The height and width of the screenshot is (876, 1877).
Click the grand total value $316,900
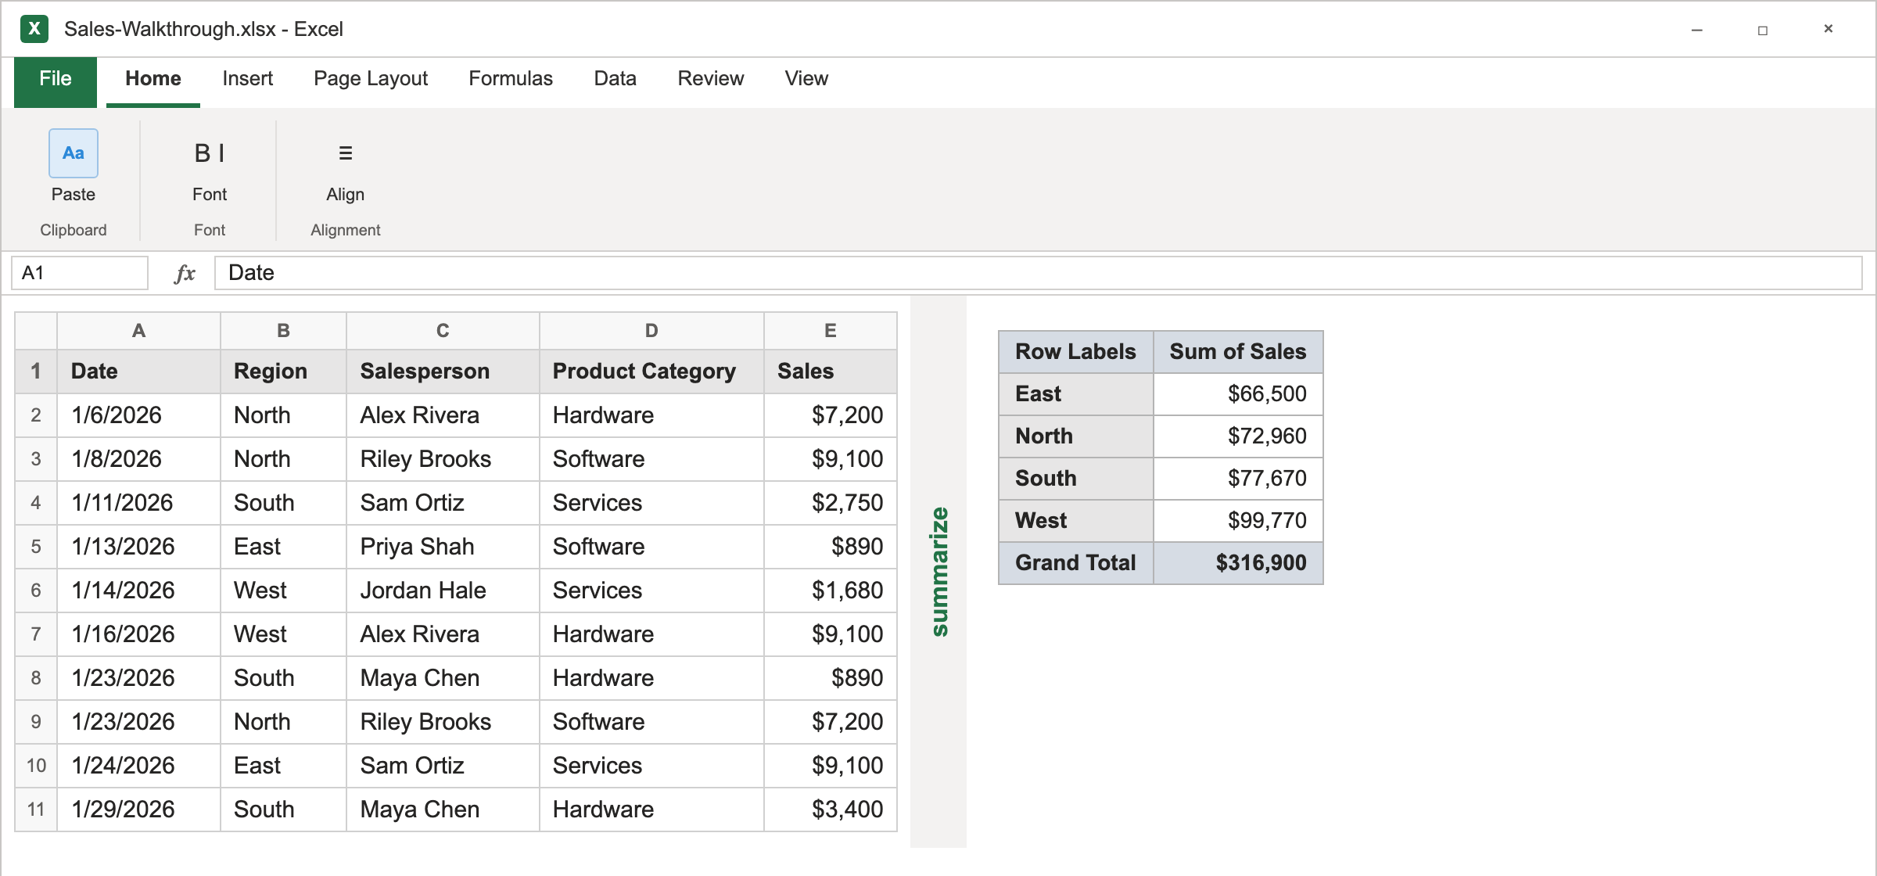(1238, 563)
